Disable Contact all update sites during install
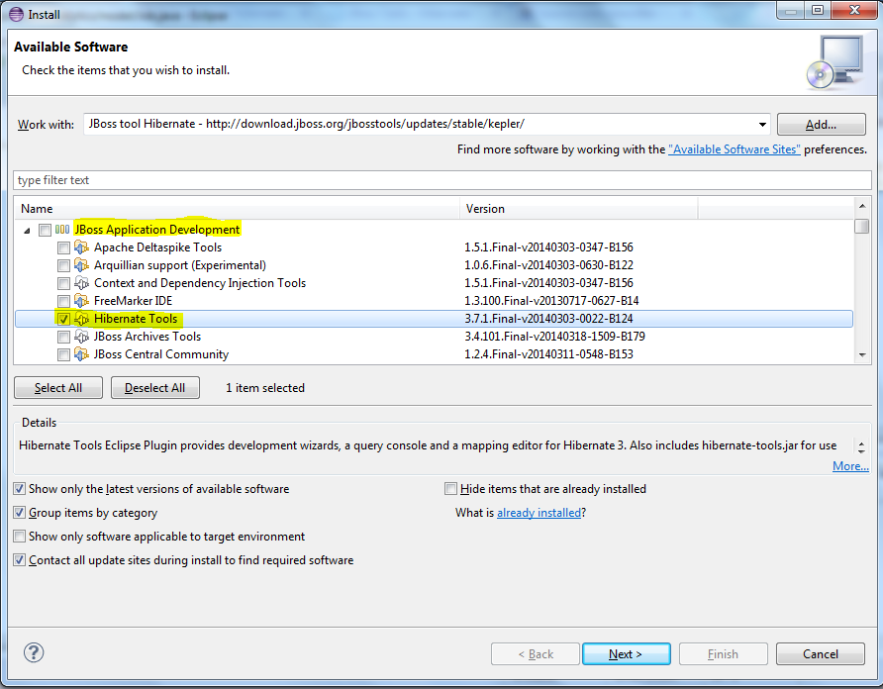 click(19, 558)
